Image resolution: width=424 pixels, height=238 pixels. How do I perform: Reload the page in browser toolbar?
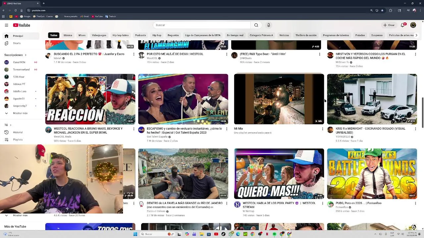tap(15, 10)
